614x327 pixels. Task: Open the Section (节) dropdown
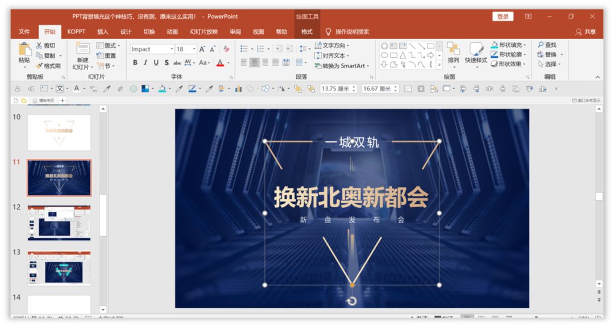tap(106, 66)
